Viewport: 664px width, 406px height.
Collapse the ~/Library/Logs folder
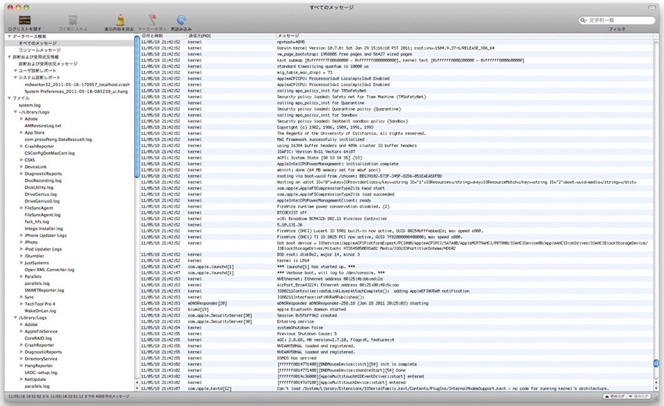coord(15,112)
